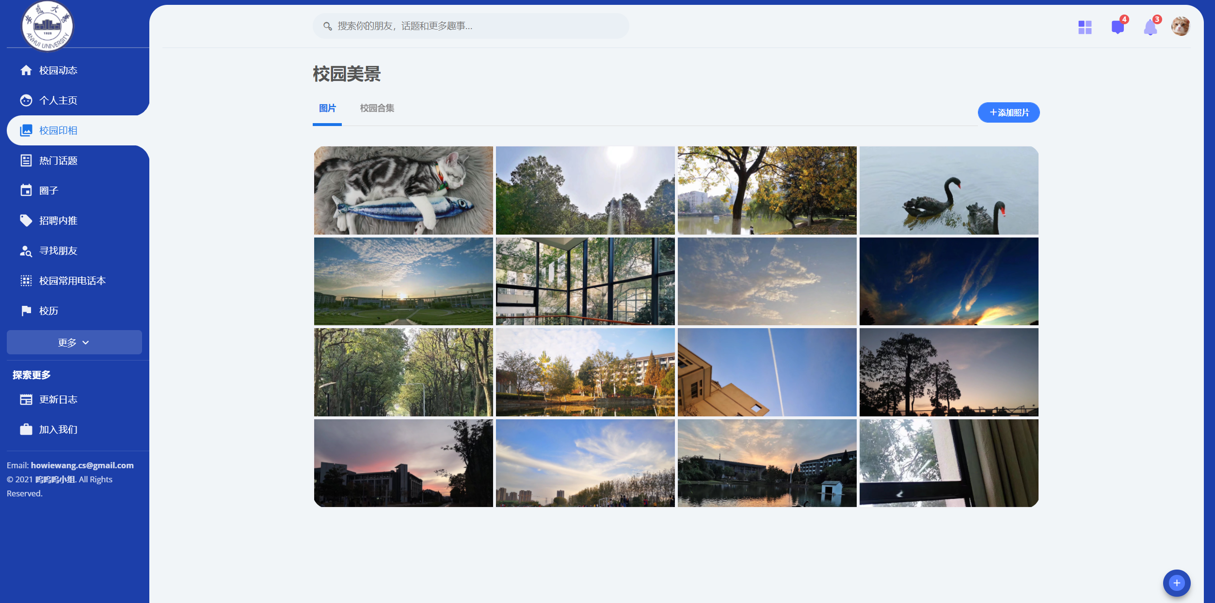Click the user avatar in top right
1215x603 pixels.
coord(1181,26)
